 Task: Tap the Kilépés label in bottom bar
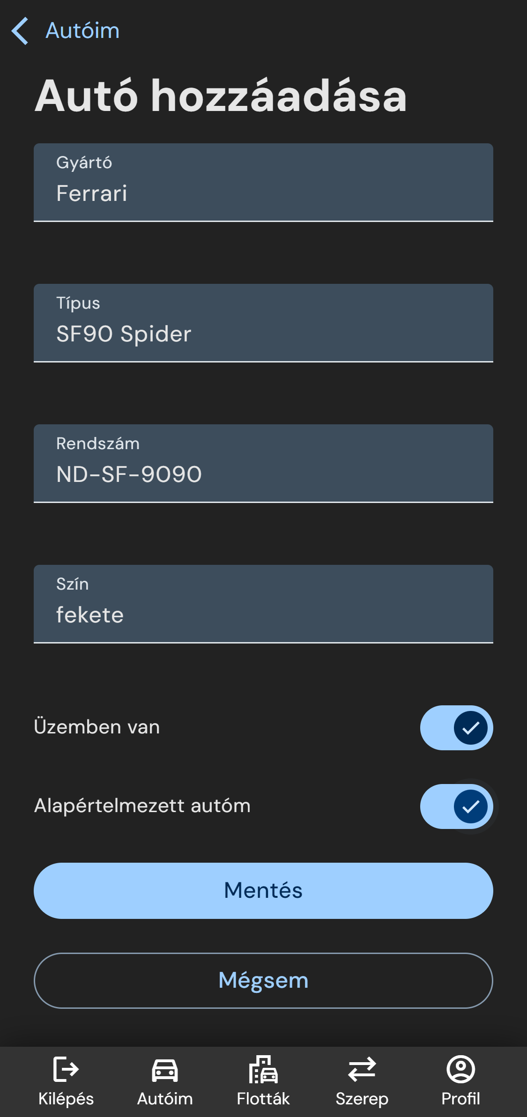pos(66,1099)
